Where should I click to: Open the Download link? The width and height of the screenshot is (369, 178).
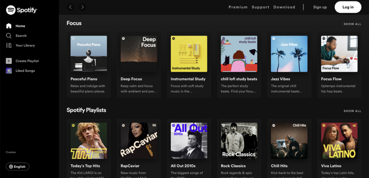coord(284,7)
